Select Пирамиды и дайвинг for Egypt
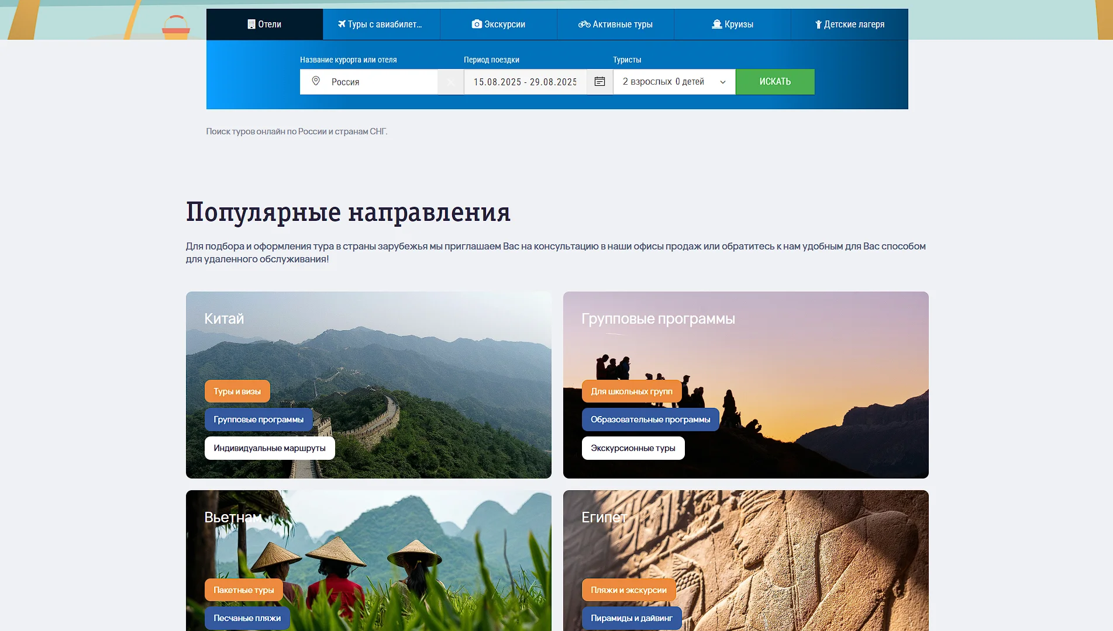1113x631 pixels. tap(632, 618)
